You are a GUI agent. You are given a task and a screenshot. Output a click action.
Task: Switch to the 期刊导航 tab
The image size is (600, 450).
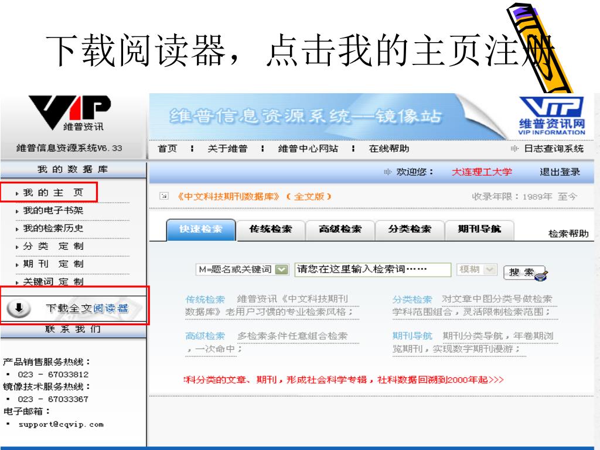[x=479, y=229]
